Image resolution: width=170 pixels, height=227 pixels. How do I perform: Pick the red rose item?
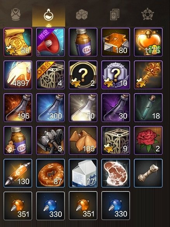[148, 140]
